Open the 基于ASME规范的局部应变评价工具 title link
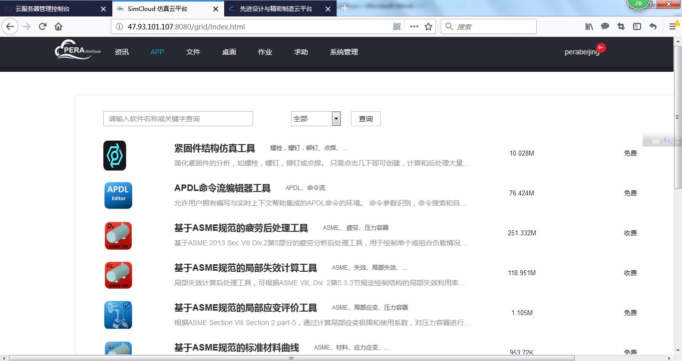682x361 pixels. pos(246,308)
